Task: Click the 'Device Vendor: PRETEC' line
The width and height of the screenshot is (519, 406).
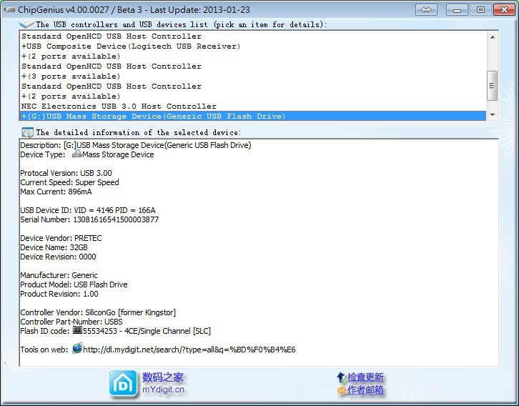Action: pos(61,238)
